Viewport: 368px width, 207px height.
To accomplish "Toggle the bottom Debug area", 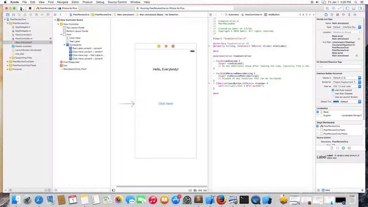I will (x=354, y=8).
